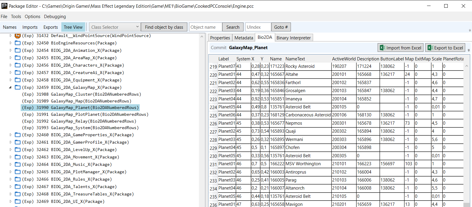
Task: Click the Altahe name cell
Action: pyautogui.click(x=308, y=74)
